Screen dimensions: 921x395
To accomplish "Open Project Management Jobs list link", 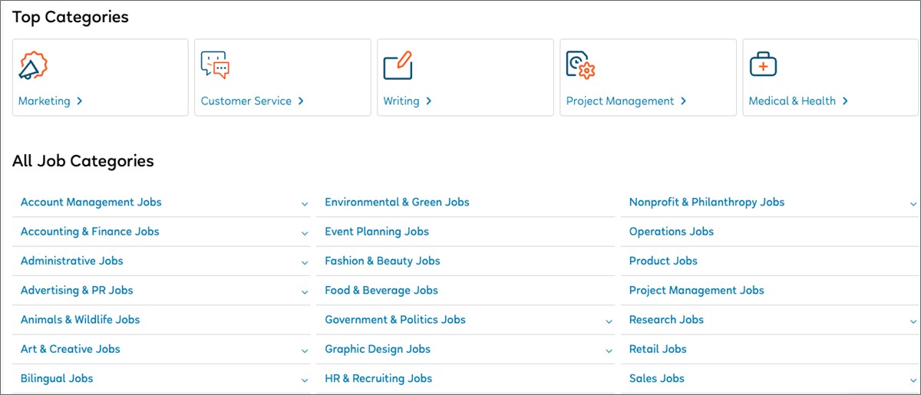I will pos(697,291).
